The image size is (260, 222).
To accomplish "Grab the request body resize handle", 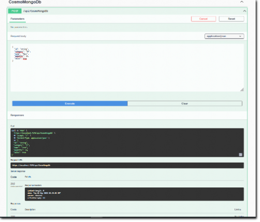I will point(242,90).
